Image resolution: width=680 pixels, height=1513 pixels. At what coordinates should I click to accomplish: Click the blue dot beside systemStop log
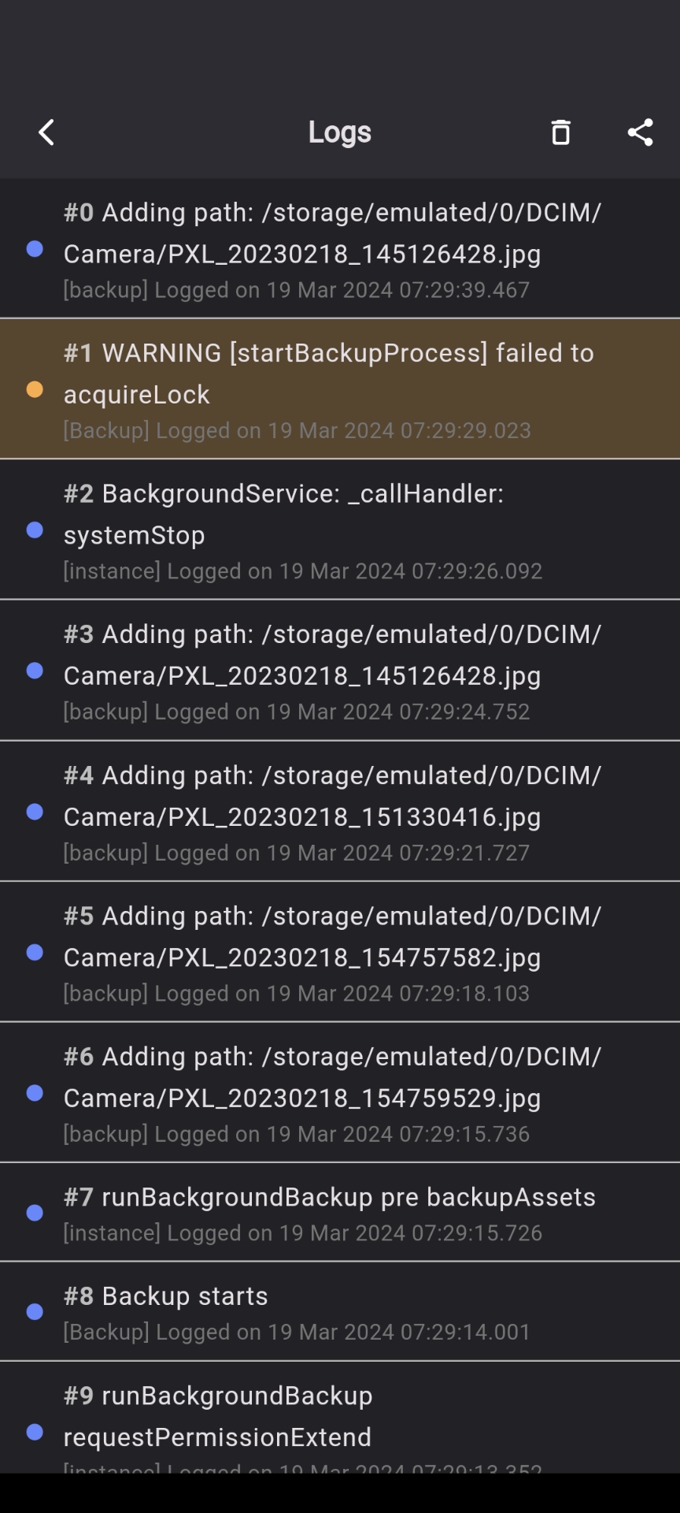(x=35, y=530)
